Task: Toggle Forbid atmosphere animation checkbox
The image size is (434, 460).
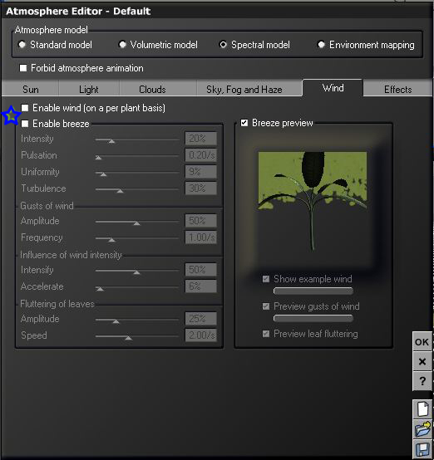Action: point(23,68)
